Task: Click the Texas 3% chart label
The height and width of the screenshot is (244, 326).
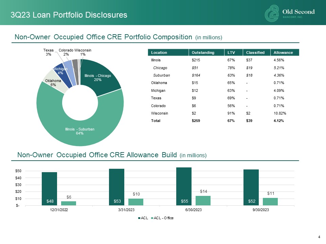Action: tap(48, 52)
